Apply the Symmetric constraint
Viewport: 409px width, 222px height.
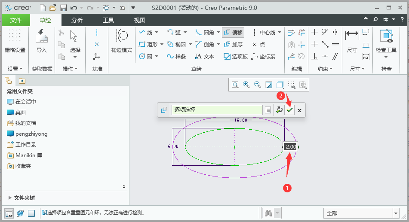click(335, 32)
